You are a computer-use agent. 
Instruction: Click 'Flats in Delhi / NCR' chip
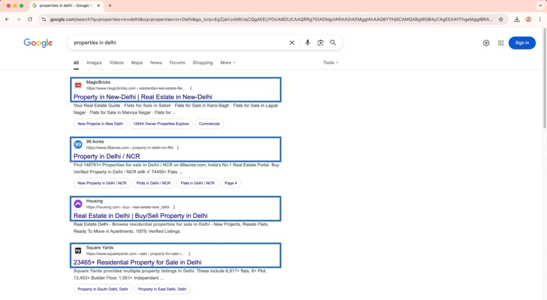click(198, 183)
